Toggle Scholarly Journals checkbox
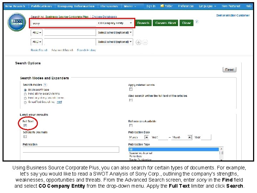 25,137
